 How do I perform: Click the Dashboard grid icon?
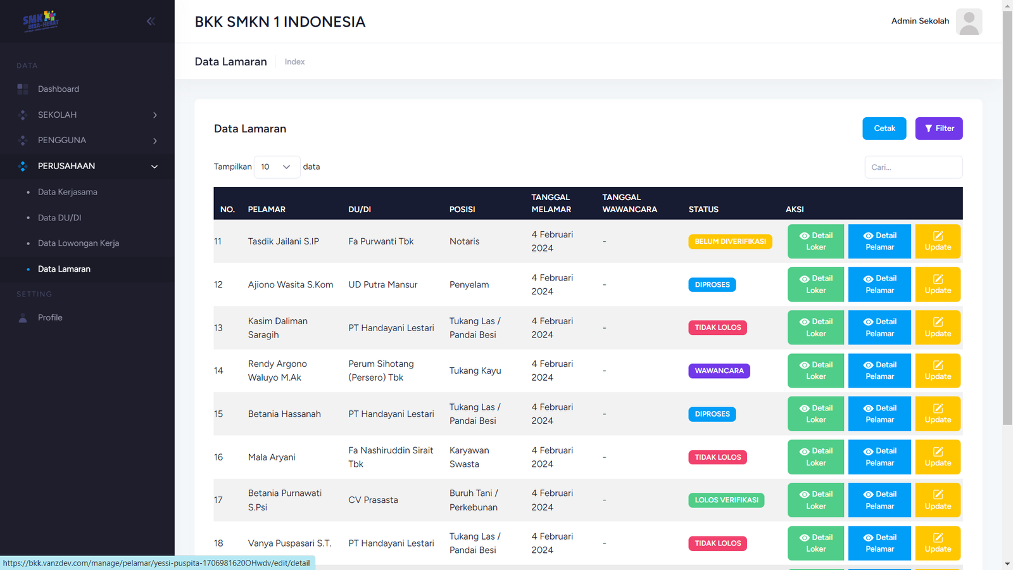(23, 89)
